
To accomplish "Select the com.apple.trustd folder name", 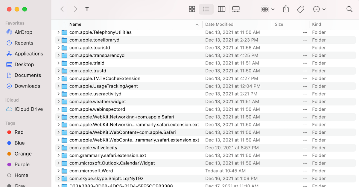I will pos(88,71).
